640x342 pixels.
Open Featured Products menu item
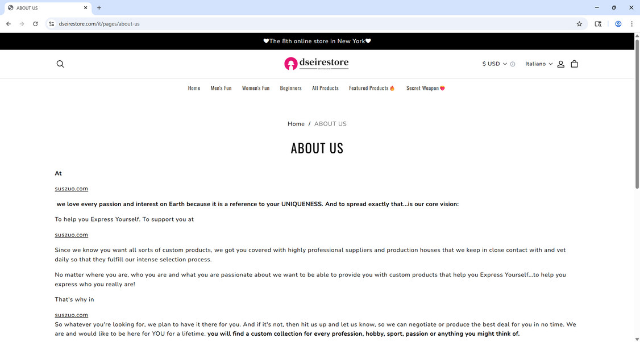pos(372,87)
